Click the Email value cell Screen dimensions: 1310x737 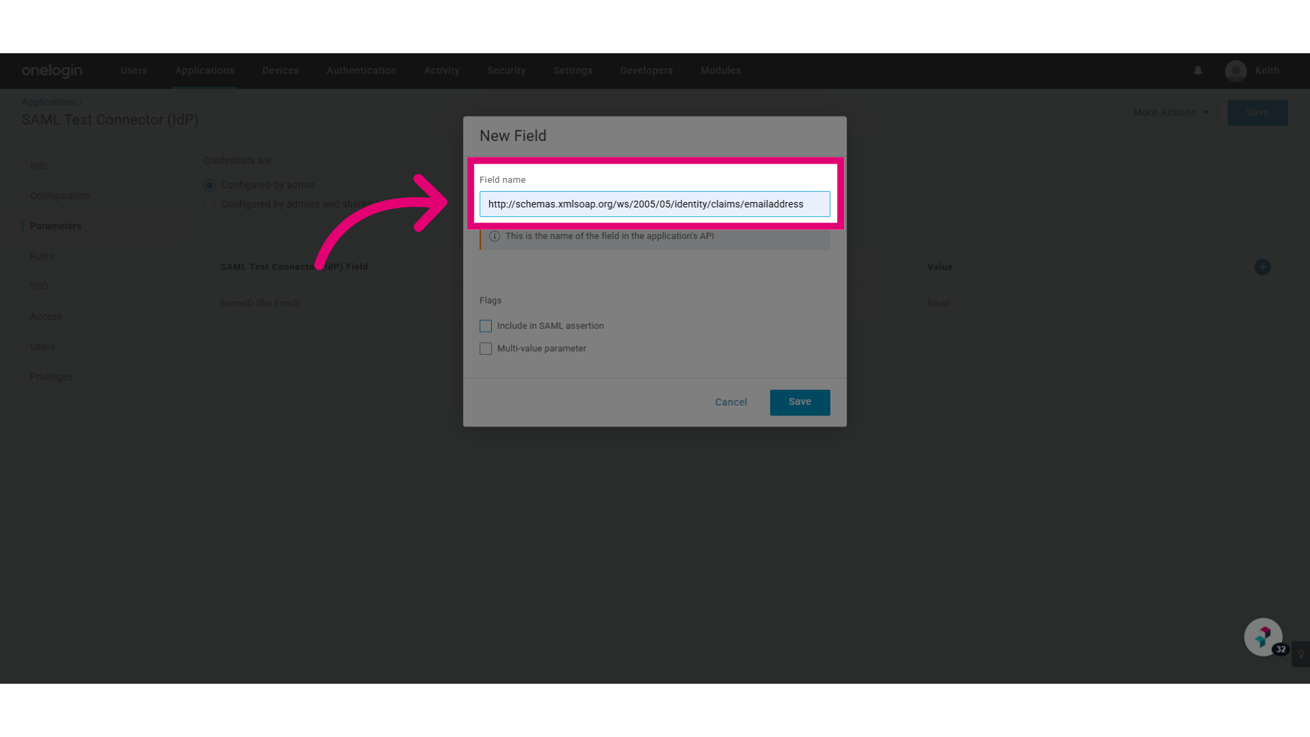tap(938, 303)
